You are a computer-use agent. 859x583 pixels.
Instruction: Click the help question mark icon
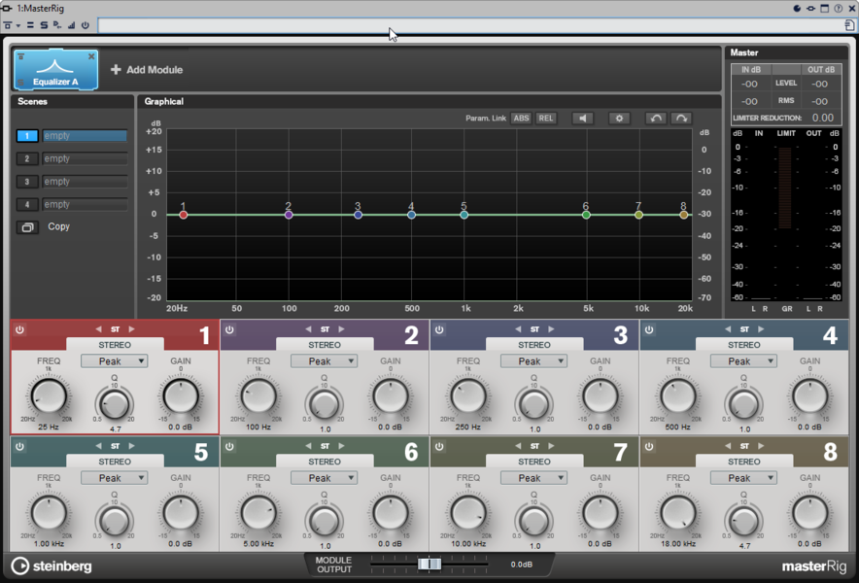(838, 8)
